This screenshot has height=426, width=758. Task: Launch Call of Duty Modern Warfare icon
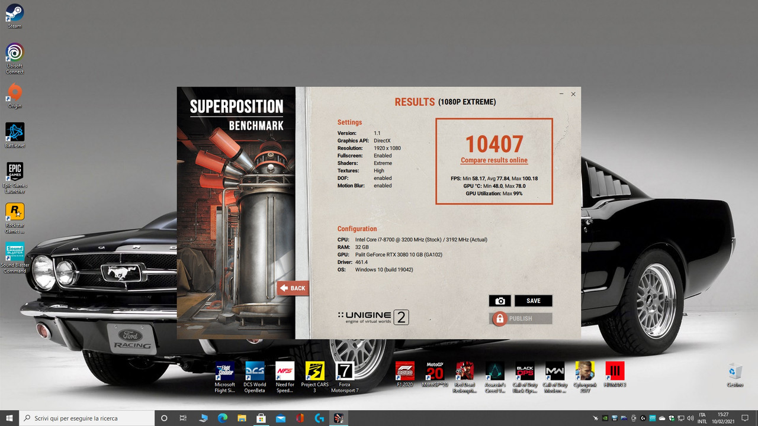[555, 377]
